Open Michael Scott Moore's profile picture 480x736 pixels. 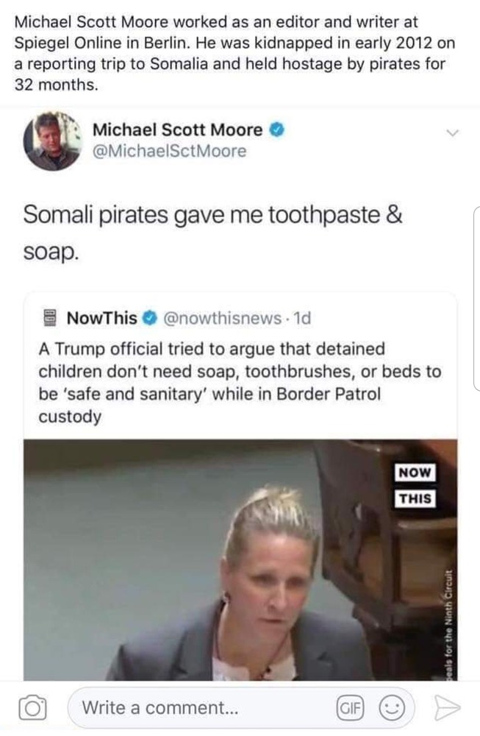(x=51, y=141)
